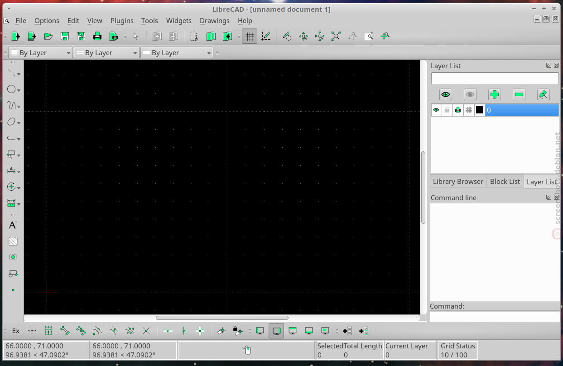The height and width of the screenshot is (366, 563).
Task: Click the Layer List filter field
Action: pyautogui.click(x=495, y=79)
